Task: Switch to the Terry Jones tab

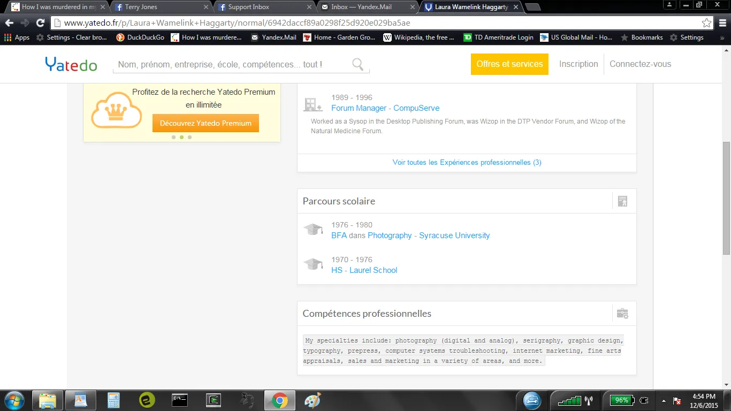Action: click(x=162, y=7)
